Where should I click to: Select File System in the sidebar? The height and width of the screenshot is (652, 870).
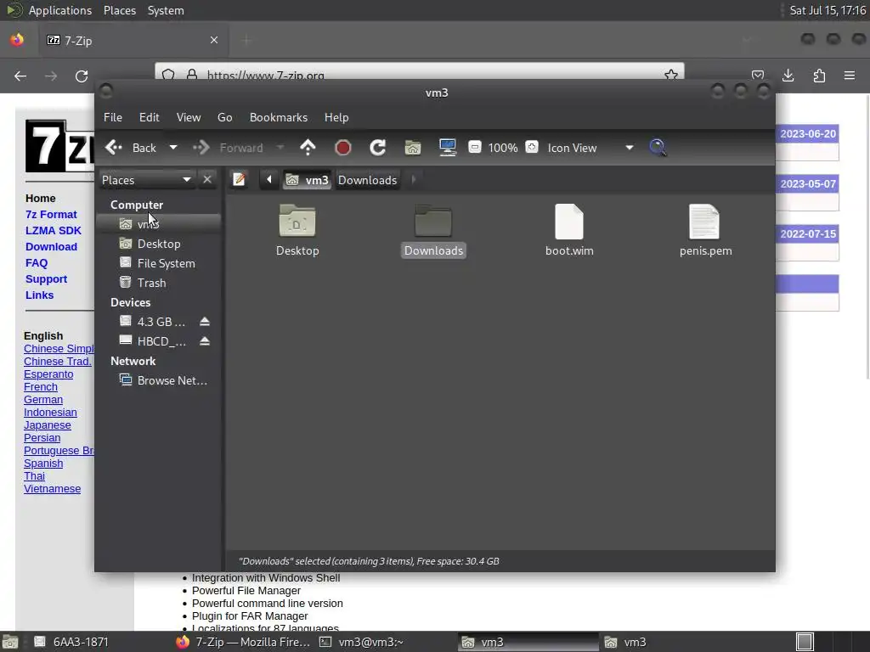coord(159,263)
